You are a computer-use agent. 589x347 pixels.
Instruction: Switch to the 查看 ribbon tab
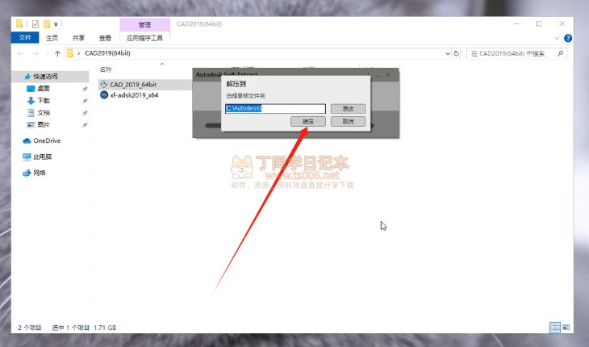tap(105, 38)
